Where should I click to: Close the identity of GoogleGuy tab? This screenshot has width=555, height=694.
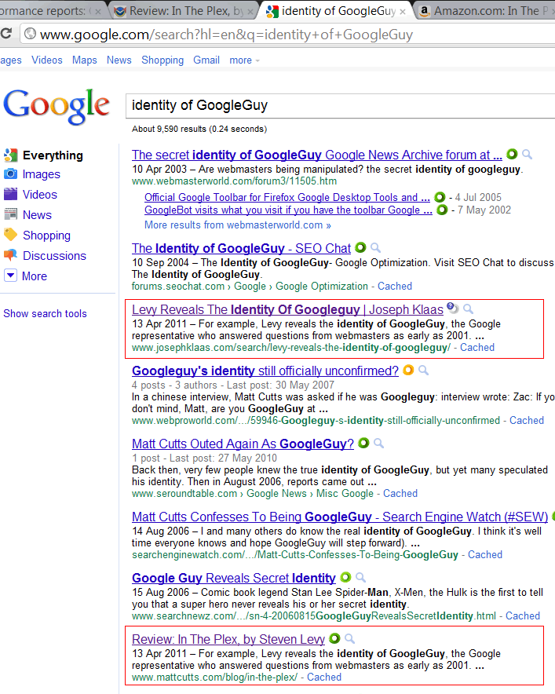point(402,12)
